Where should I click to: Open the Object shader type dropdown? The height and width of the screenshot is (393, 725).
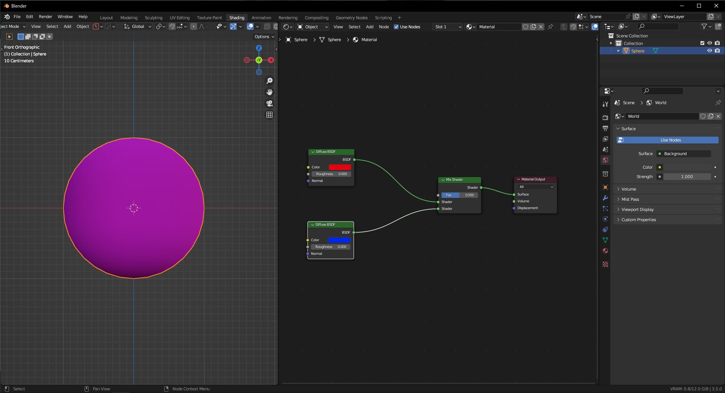point(312,27)
